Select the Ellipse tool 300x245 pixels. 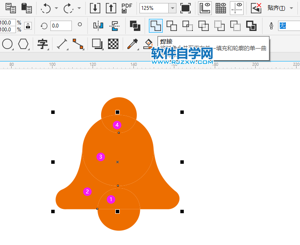click(x=7, y=44)
